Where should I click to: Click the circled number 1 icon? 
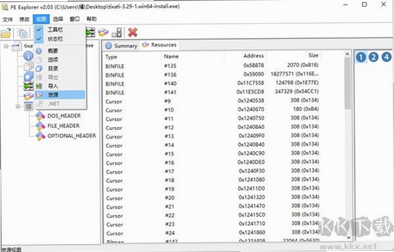coord(361,57)
